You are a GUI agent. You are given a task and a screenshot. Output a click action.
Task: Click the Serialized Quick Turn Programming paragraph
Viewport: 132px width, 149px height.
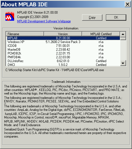(x=65, y=133)
